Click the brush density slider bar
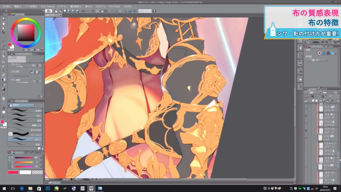 (21, 82)
